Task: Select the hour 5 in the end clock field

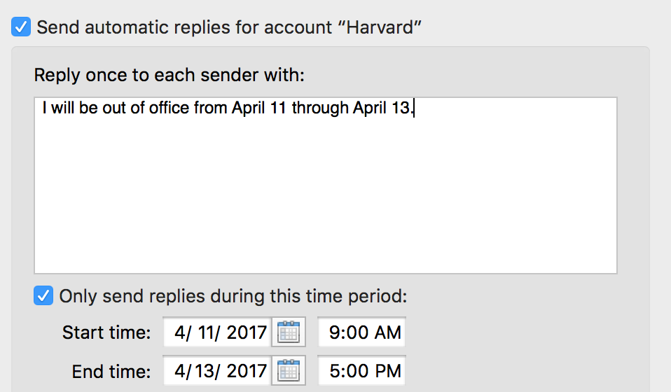Action: coord(334,371)
